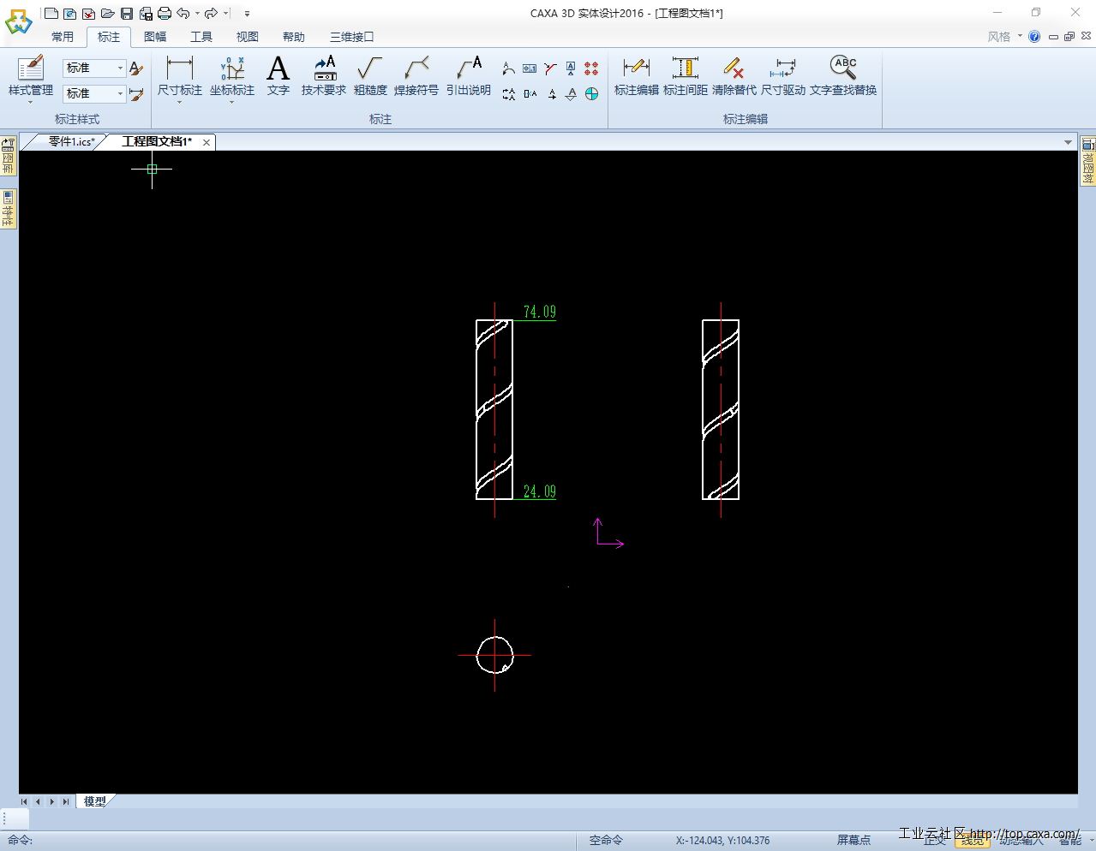Click the 清除替代 clear override icon

click(734, 68)
